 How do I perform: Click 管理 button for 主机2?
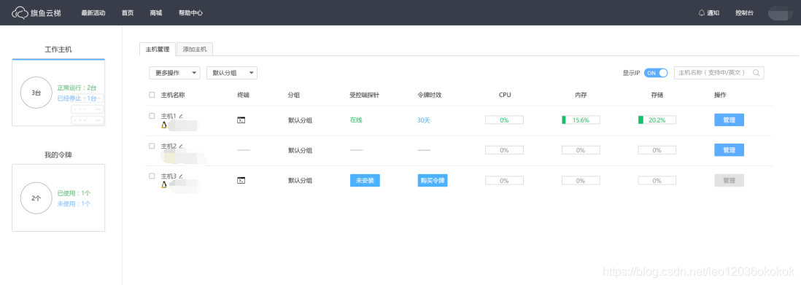click(729, 150)
